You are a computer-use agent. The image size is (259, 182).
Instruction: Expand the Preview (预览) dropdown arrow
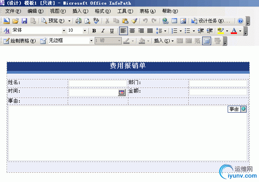click(69, 21)
